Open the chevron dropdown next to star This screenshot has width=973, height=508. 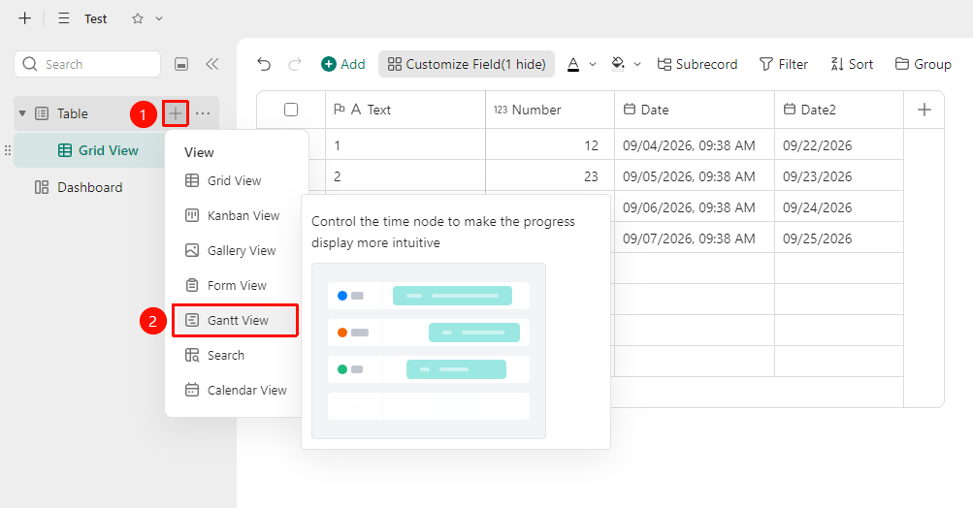coord(159,18)
